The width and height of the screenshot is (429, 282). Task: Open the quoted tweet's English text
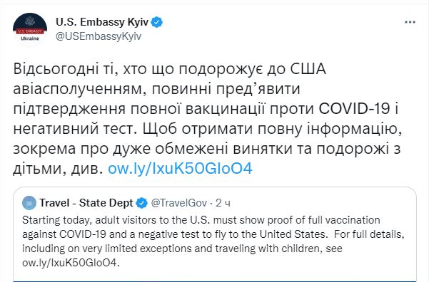[213, 241]
